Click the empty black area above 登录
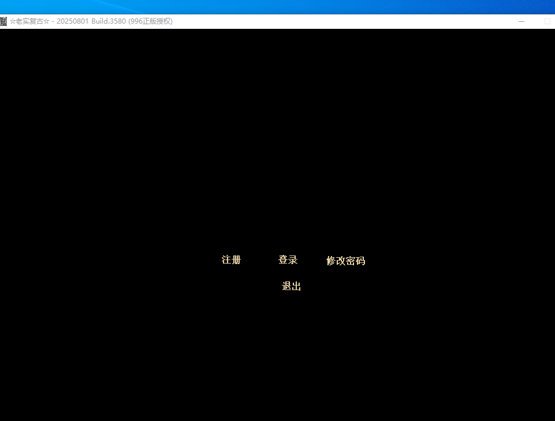Screen dimensions: 555x421 point(288,173)
